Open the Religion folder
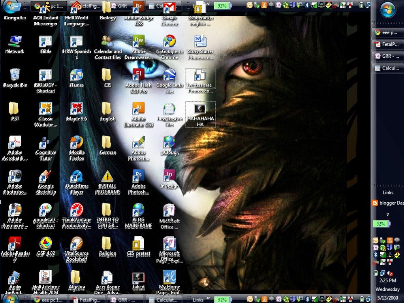This screenshot has width=404, height=303. coord(107,247)
